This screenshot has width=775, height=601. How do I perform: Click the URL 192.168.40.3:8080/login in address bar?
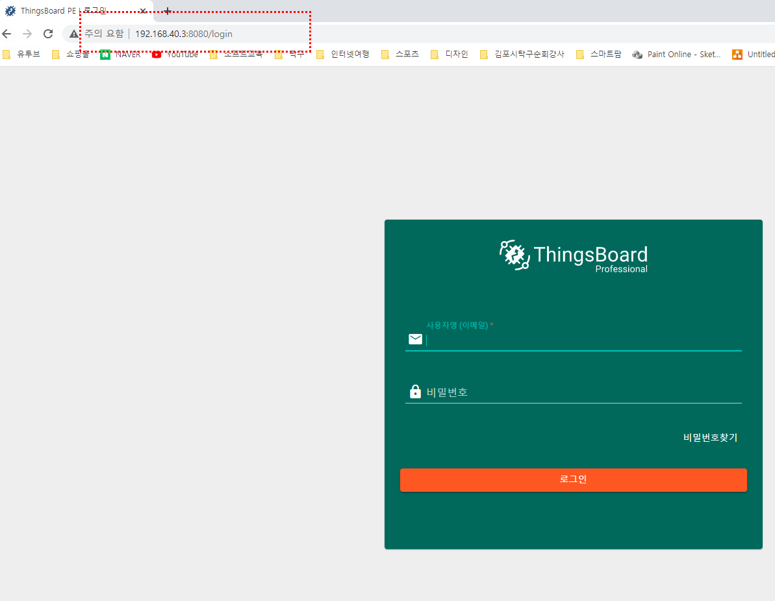pyautogui.click(x=183, y=34)
